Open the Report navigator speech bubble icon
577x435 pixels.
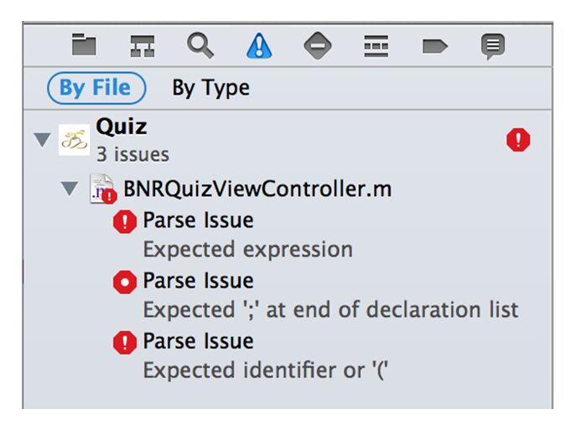[x=493, y=46]
